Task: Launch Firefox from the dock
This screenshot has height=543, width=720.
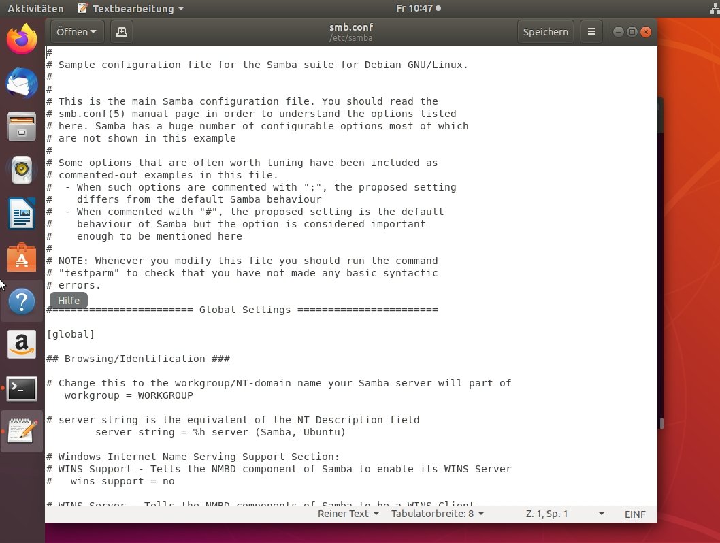Action: click(x=22, y=39)
